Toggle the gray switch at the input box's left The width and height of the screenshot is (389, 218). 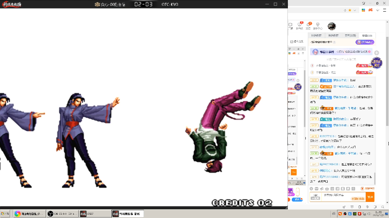coord(315,197)
